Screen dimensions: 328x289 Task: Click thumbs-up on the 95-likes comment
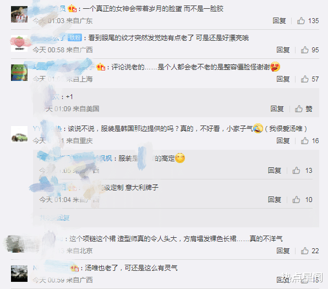tap(304, 50)
